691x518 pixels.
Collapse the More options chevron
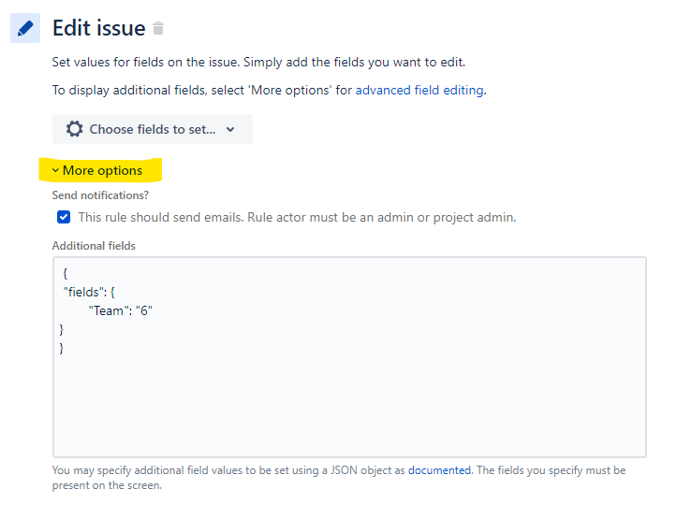pos(55,170)
